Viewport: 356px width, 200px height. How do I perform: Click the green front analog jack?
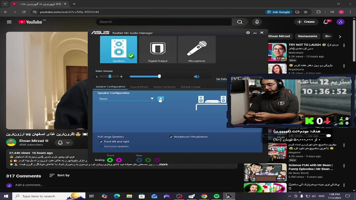pos(110,160)
